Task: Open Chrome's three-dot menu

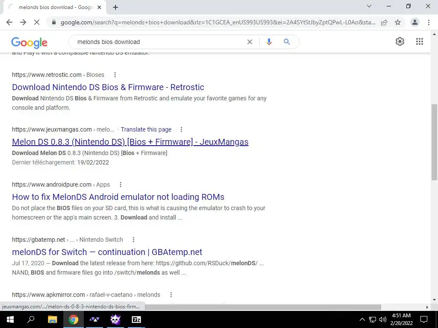Action: click(429, 22)
